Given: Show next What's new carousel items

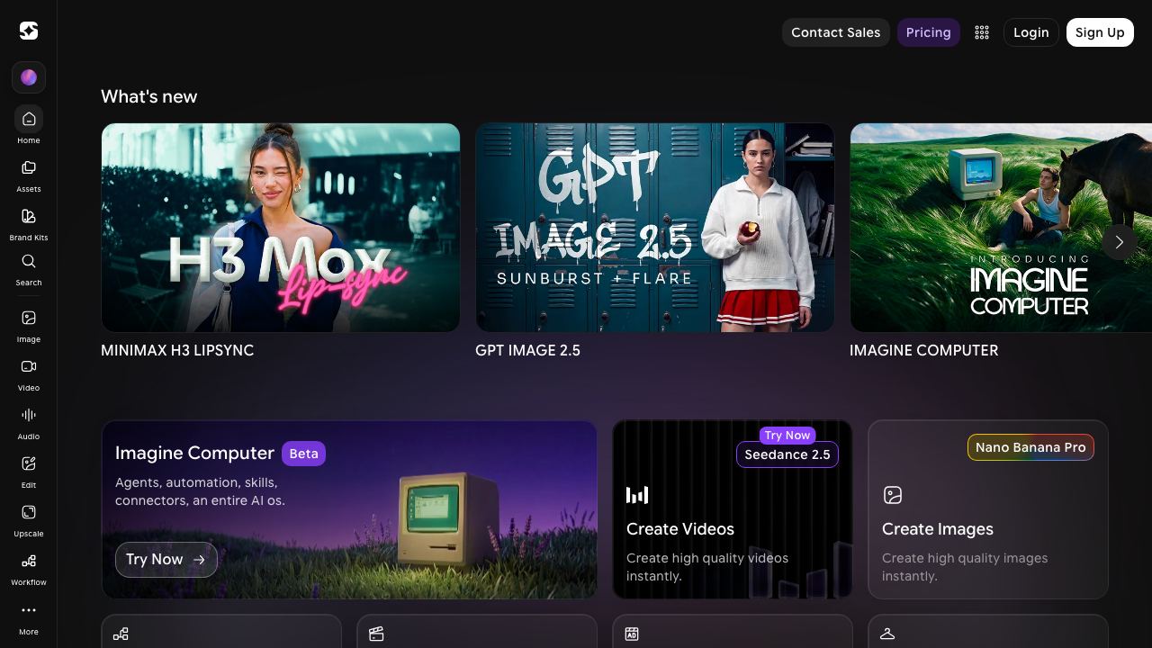Looking at the screenshot, I should point(1119,242).
